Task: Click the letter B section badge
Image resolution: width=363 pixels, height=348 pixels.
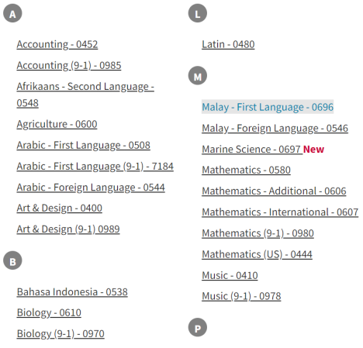Action: pyautogui.click(x=12, y=260)
